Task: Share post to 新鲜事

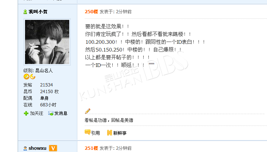Action: click(120, 133)
